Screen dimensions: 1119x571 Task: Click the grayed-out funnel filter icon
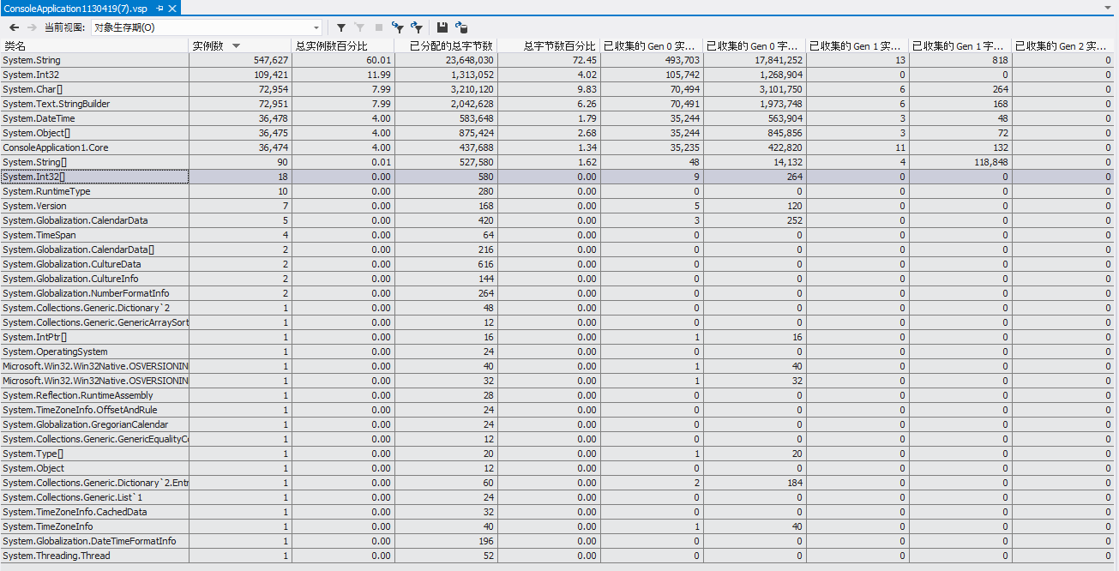[360, 27]
